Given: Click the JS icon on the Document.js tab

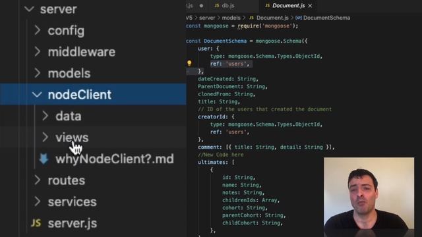Looking at the screenshot, I should [267, 6].
